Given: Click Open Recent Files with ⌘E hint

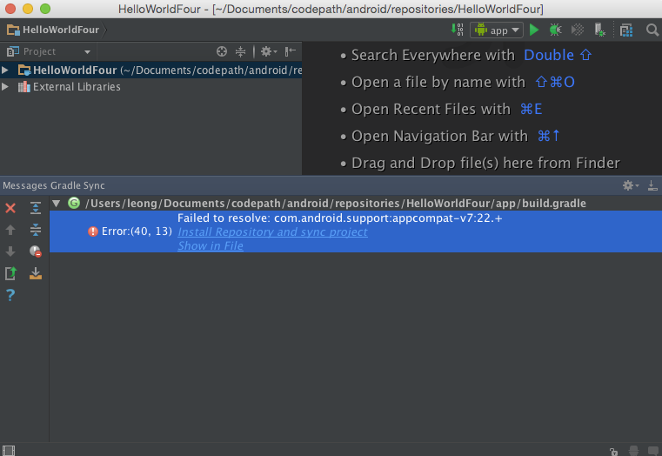Looking at the screenshot, I should (x=446, y=109).
